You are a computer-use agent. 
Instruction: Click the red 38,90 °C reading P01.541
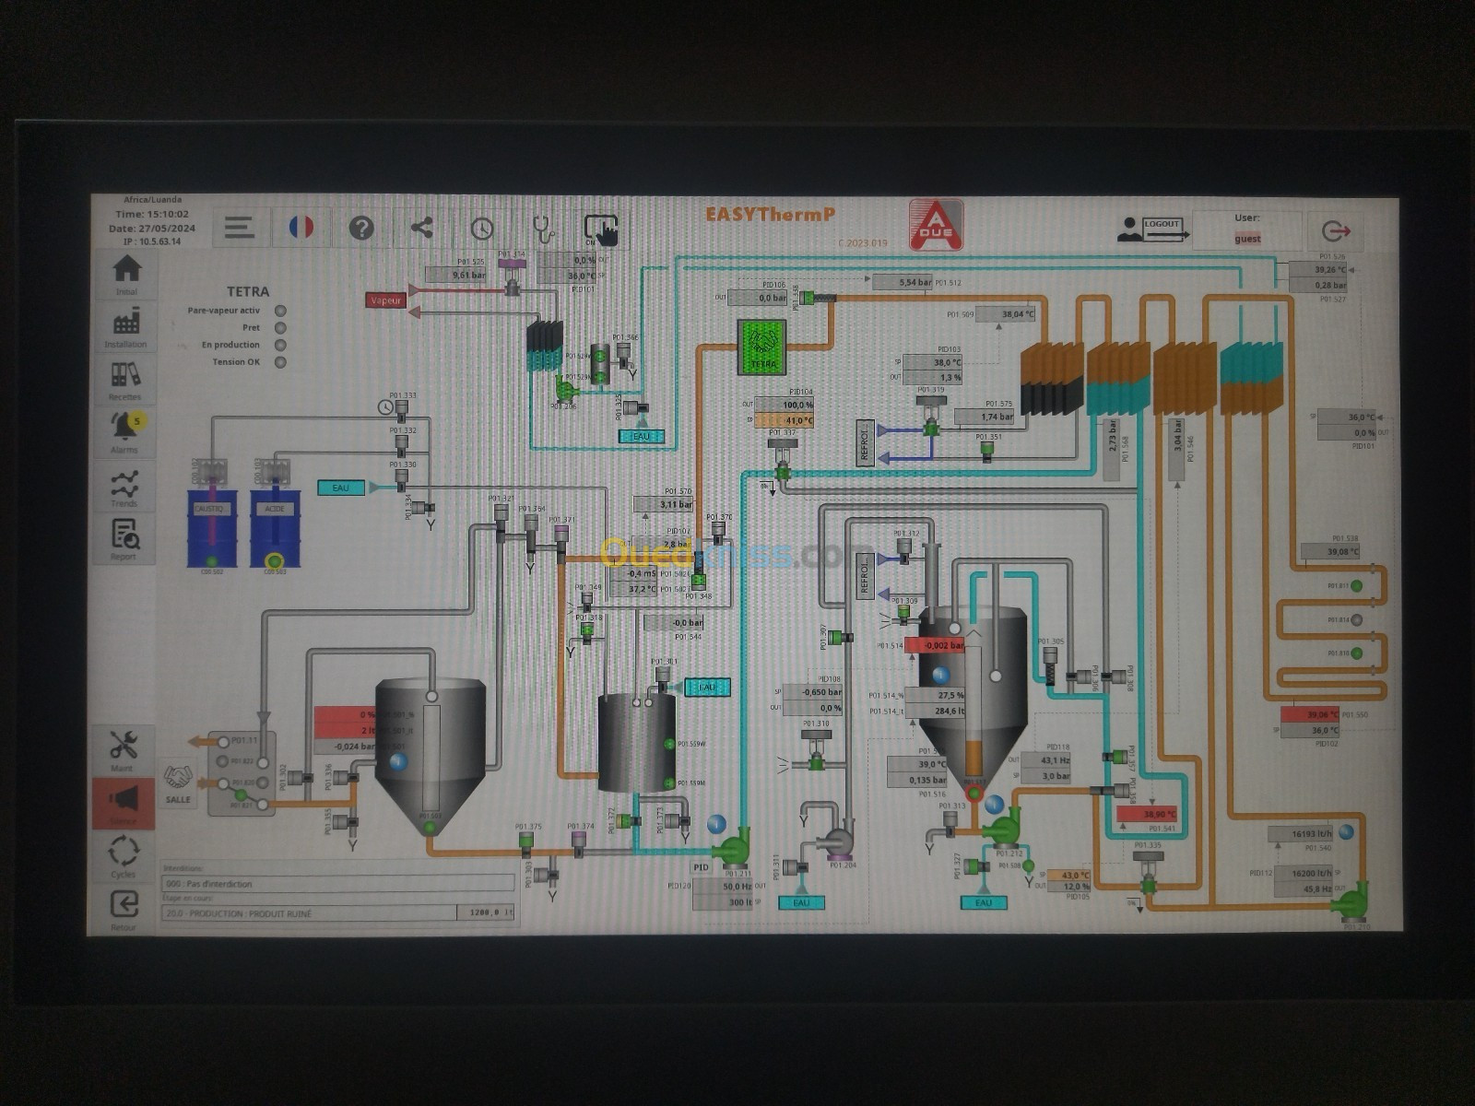(1147, 814)
